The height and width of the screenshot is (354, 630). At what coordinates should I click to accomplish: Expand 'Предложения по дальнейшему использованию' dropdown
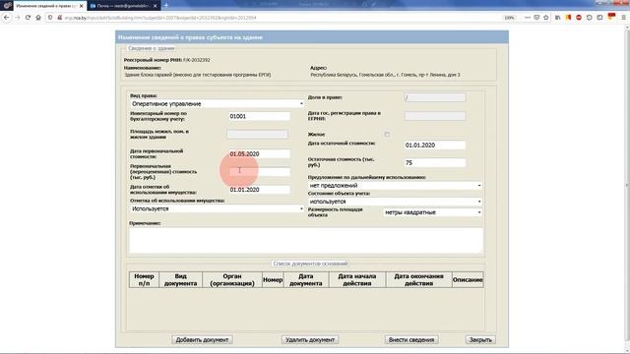coord(395,186)
